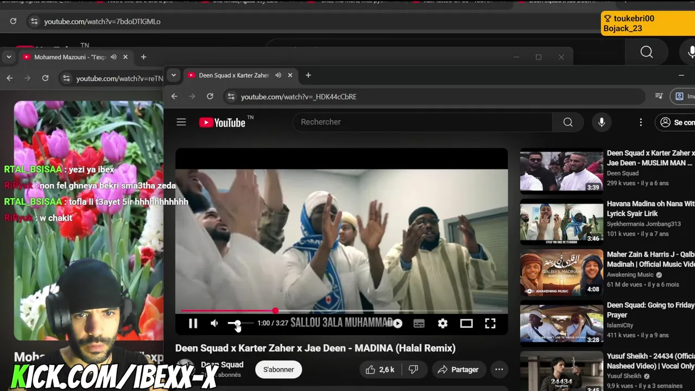Screen dimensions: 695x391
Task: Open the Deen Squad channel link under the video title
Action: (222, 365)
